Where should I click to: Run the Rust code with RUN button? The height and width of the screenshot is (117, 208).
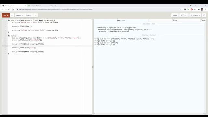[6, 15]
